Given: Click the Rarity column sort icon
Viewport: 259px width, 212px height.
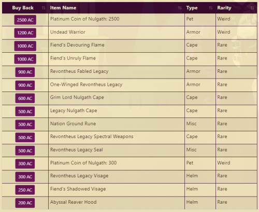Looking at the screenshot, I should [x=252, y=8].
